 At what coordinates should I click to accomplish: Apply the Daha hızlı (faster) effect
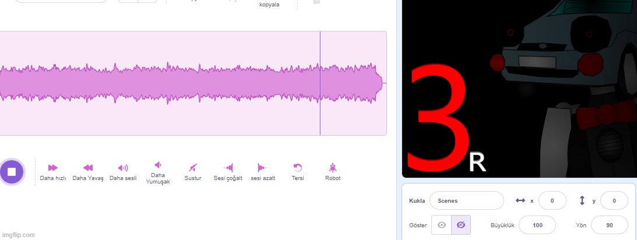pyautogui.click(x=53, y=172)
